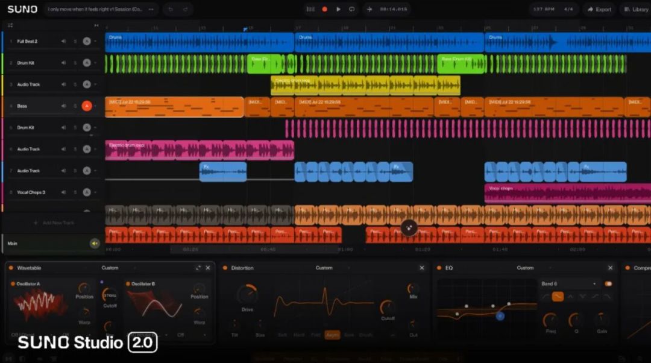Screen dimensions: 651x363
Task: Toggle the metronome bars icon
Action: coord(310,9)
